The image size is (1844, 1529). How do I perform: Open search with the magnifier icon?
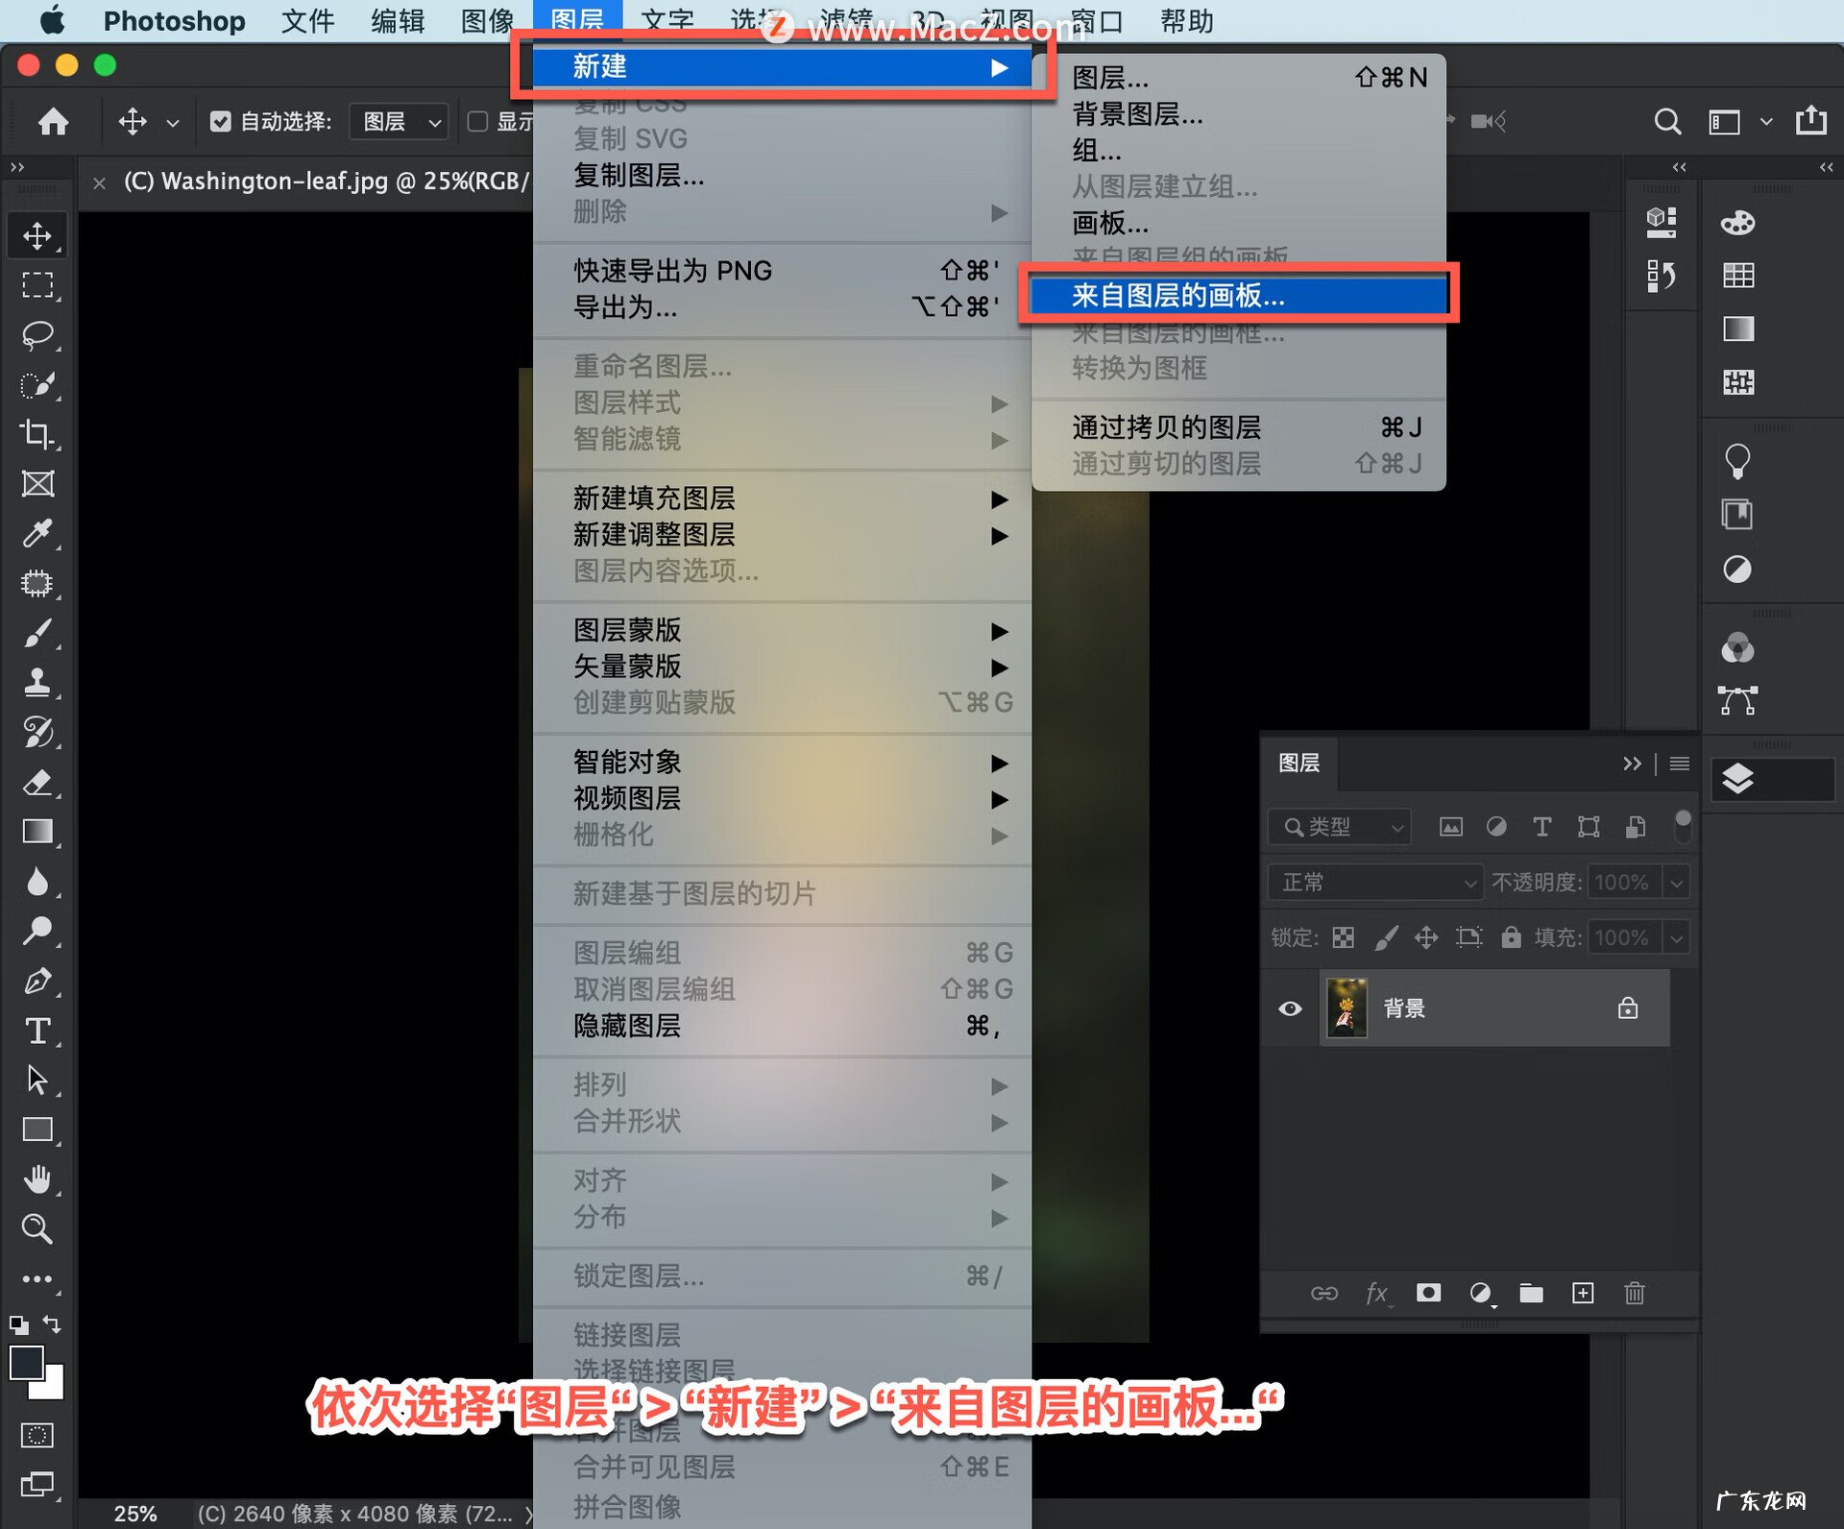point(1667,121)
